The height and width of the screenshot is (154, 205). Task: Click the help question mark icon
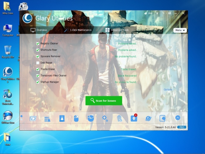click(170, 13)
